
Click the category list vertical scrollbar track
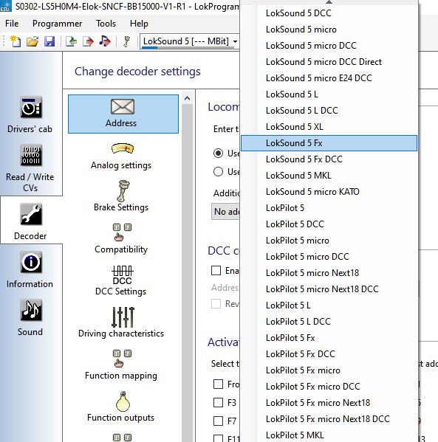pyautogui.click(x=187, y=273)
